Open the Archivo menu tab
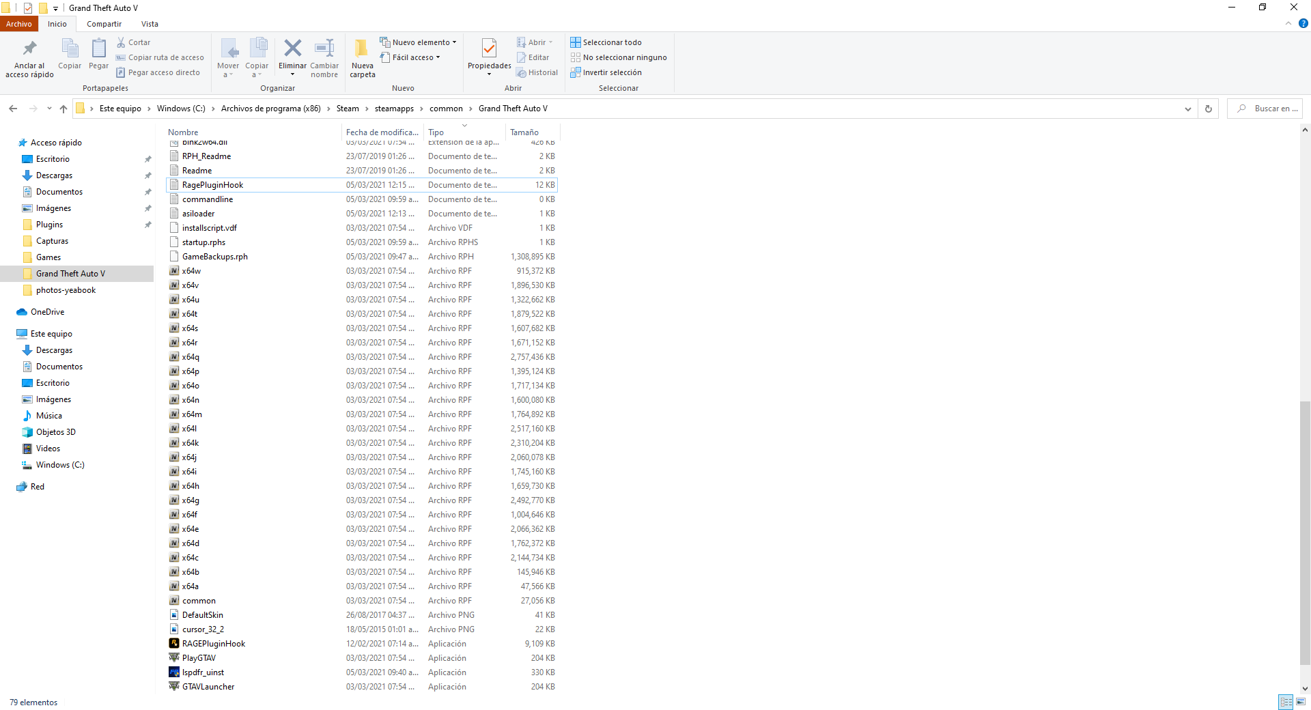Viewport: 1311px width, 710px height. pos(19,24)
